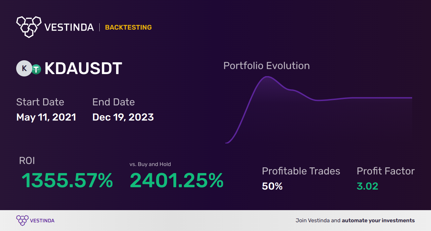Image resolution: width=431 pixels, height=231 pixels.
Task: Click the KDA coin icon
Action: point(24,68)
